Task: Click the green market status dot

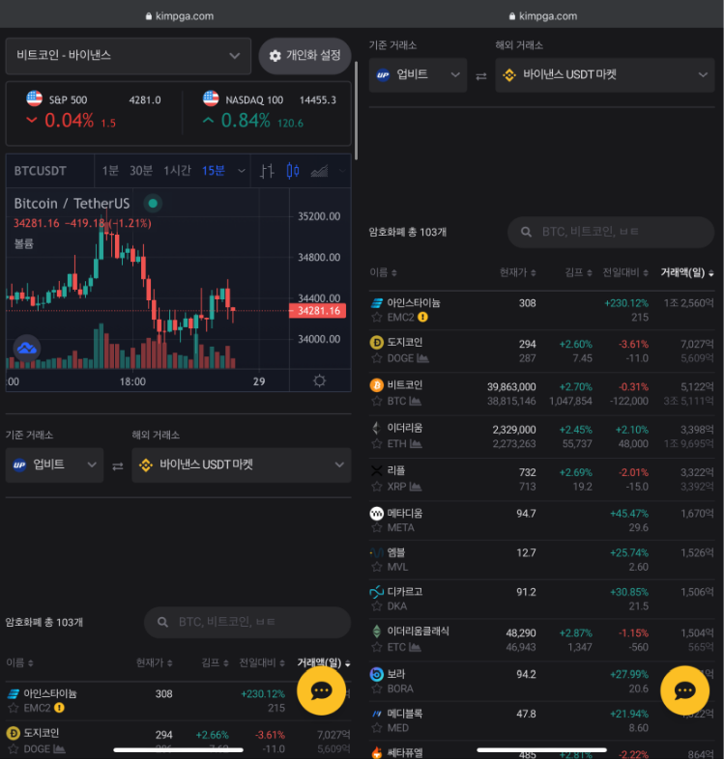Action: pyautogui.click(x=153, y=204)
